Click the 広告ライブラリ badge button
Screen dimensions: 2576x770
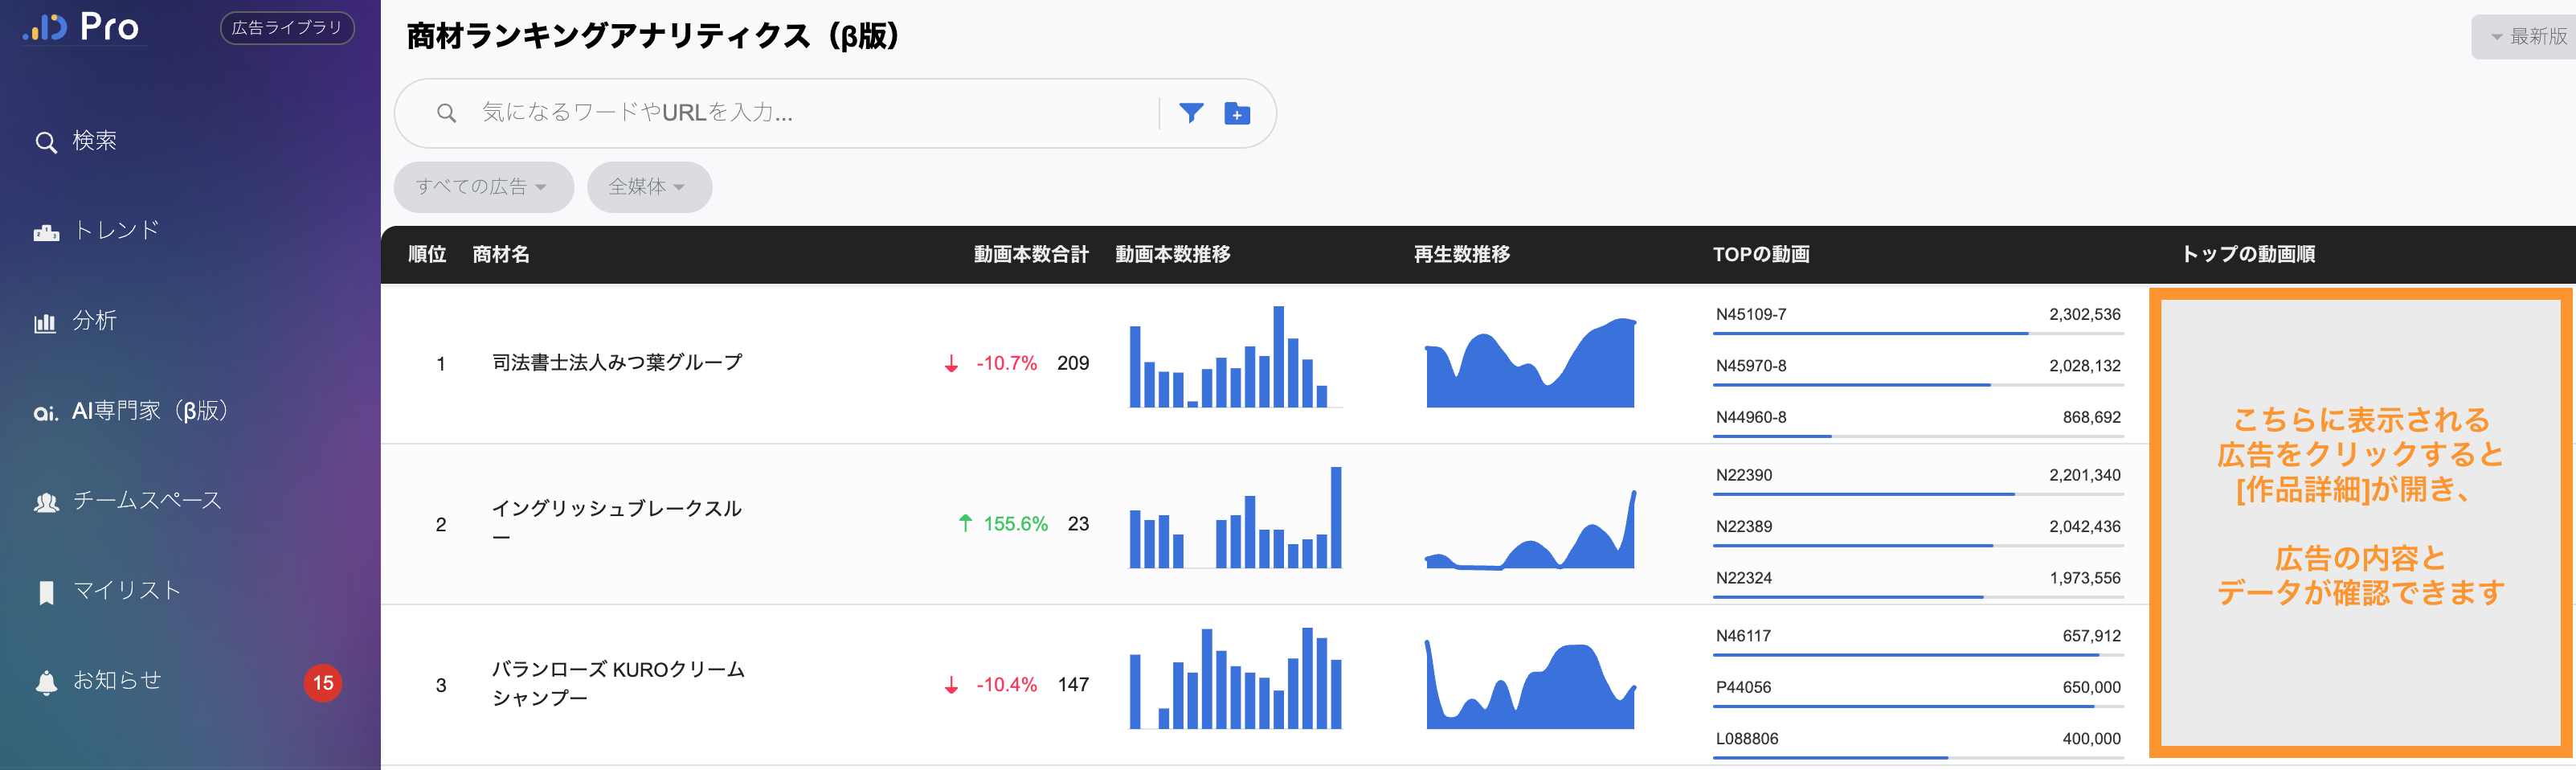[x=287, y=28]
